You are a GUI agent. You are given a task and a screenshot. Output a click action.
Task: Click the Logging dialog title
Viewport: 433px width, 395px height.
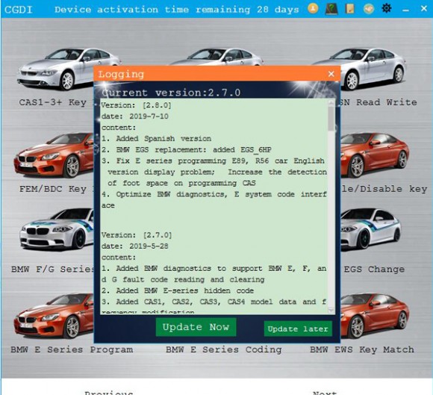121,74
